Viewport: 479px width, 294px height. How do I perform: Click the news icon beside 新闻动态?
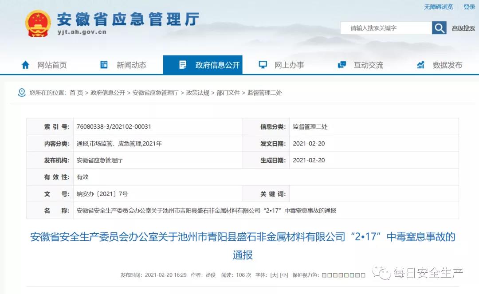tap(104, 65)
